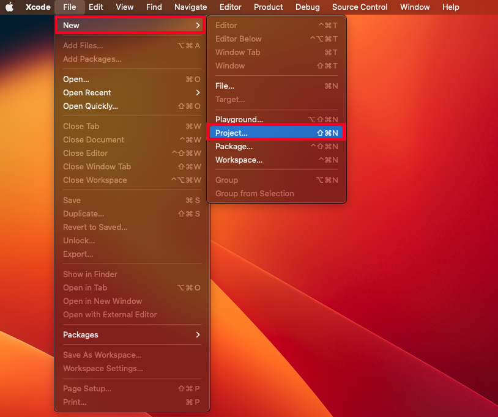Select File... in New submenu

[x=277, y=86]
